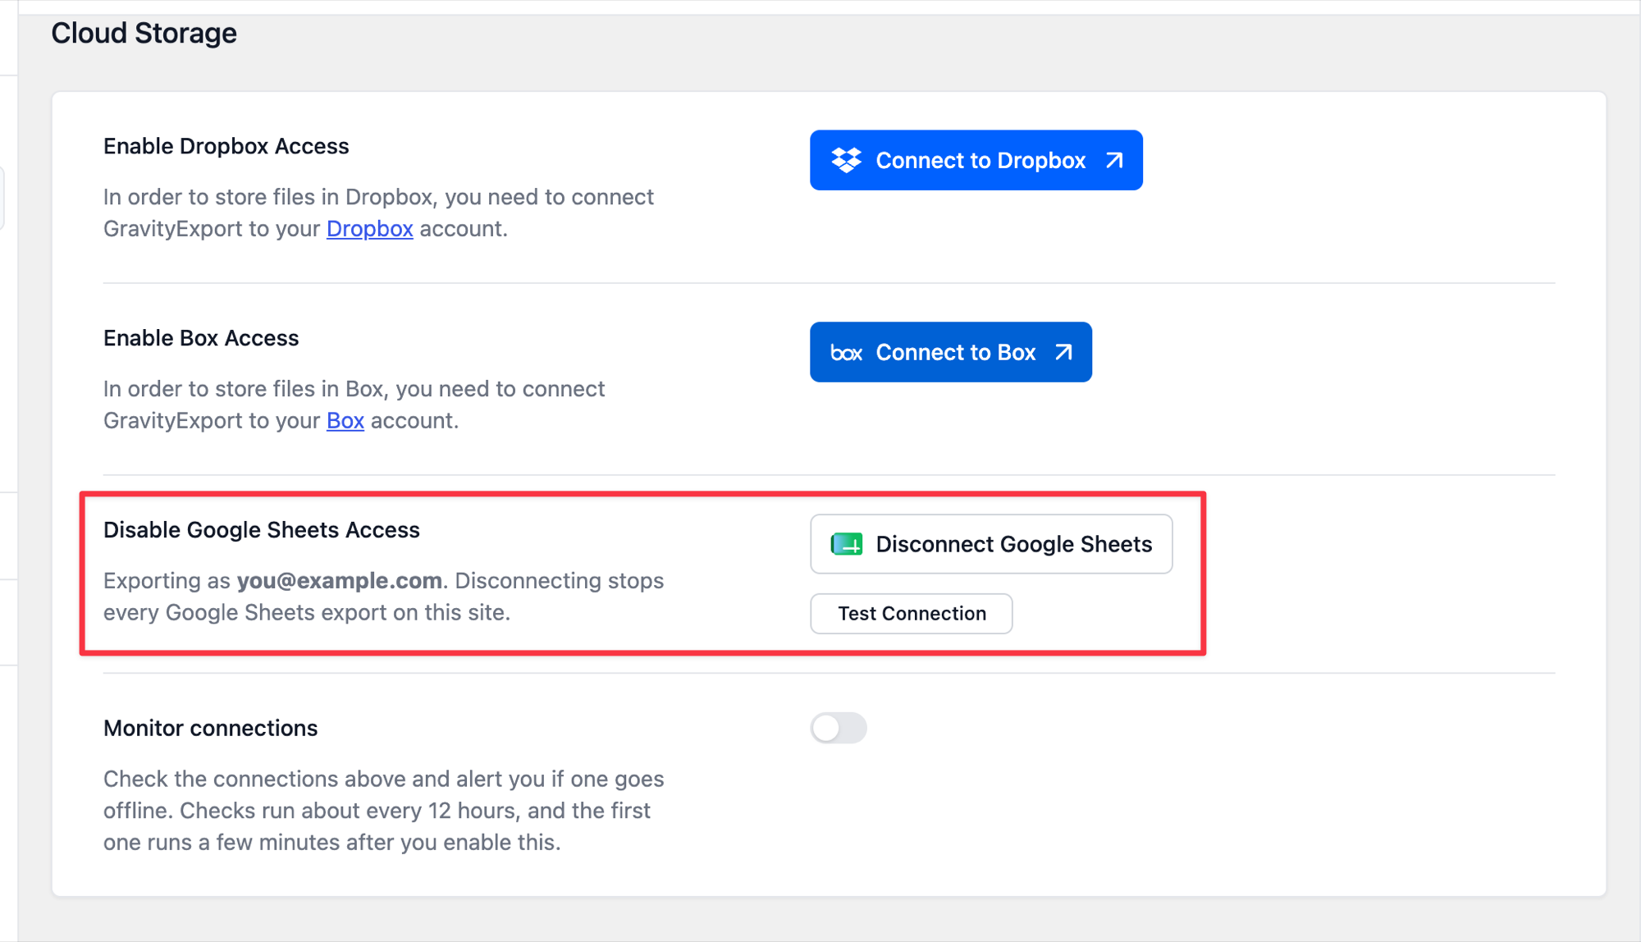Image resolution: width=1641 pixels, height=942 pixels.
Task: Click the Connect to Box button
Action: pos(950,352)
